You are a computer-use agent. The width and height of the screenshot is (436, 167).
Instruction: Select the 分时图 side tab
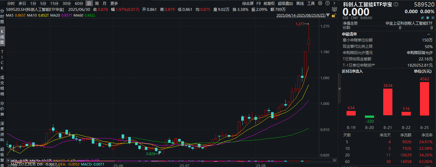(x=2, y=16)
